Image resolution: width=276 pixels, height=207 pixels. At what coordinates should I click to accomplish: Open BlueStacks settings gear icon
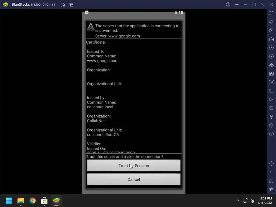point(271,164)
